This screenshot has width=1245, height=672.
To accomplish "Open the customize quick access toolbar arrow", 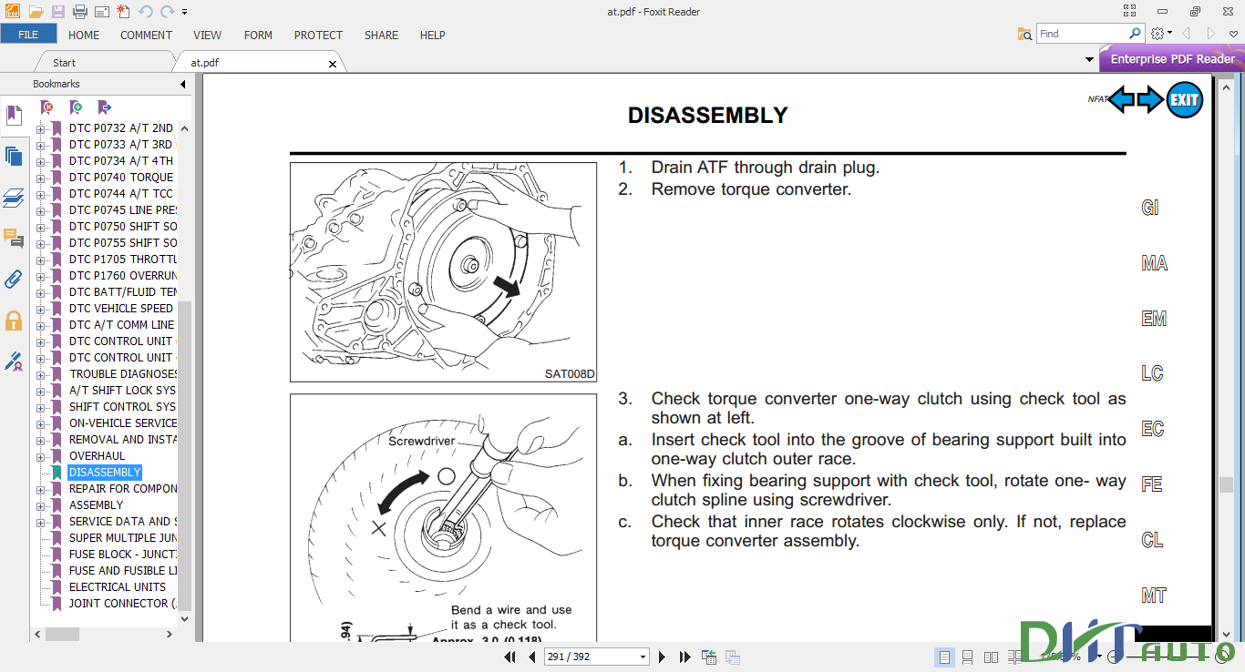I will (185, 12).
